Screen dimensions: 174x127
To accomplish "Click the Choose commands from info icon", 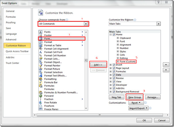I will click(67, 20).
